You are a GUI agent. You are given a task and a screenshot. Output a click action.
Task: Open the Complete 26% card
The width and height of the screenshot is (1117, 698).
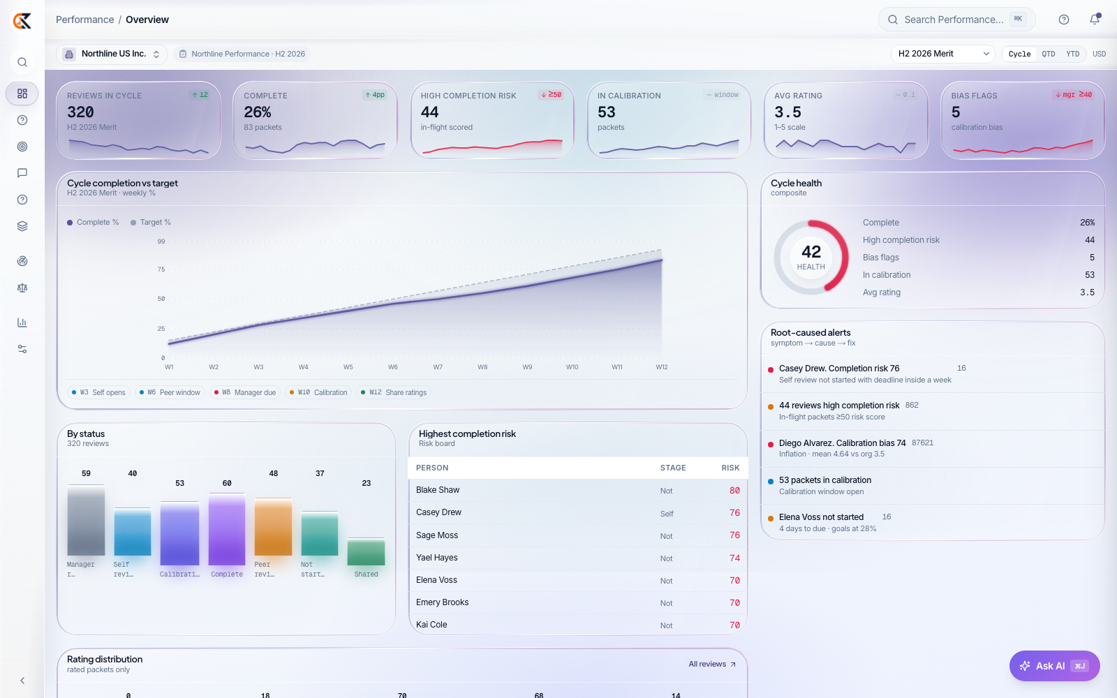(315, 121)
